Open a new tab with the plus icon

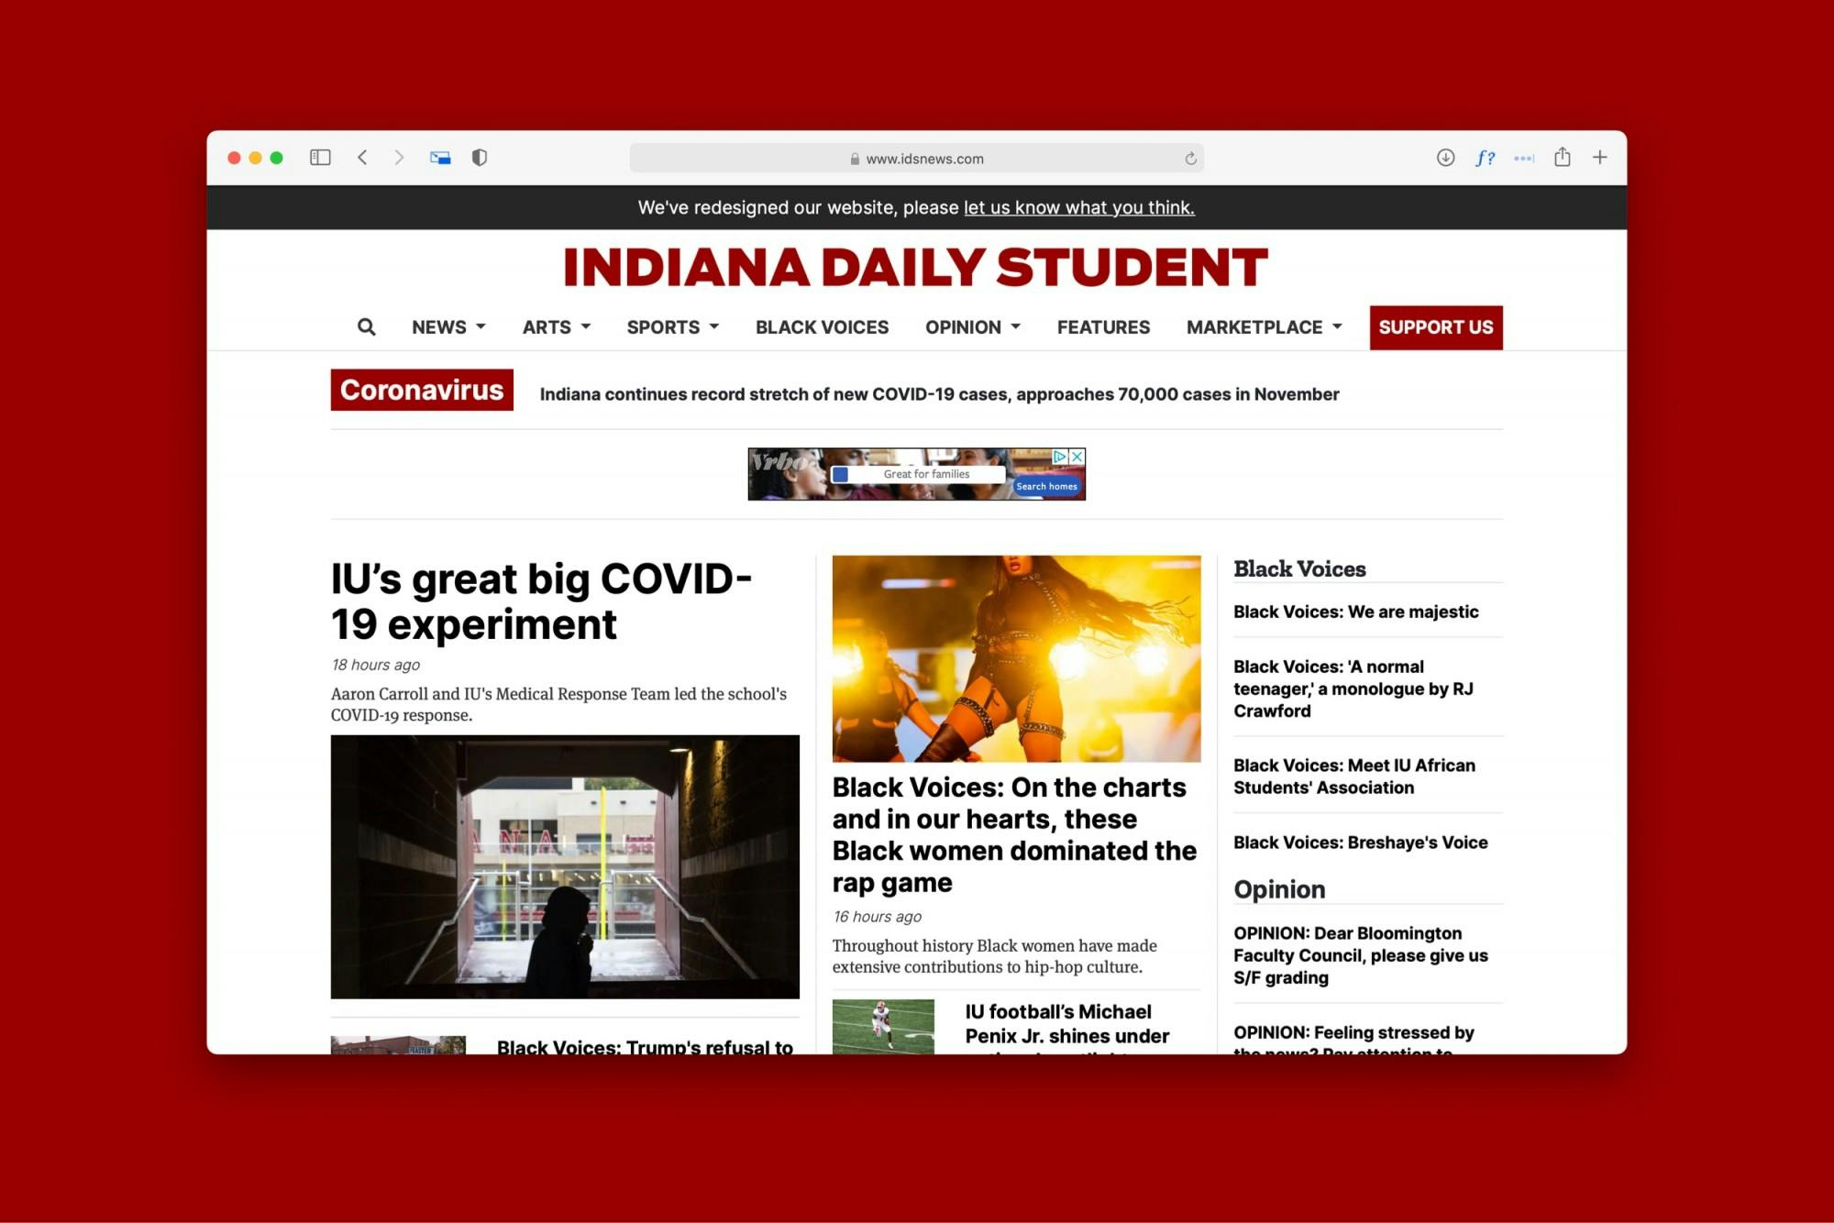[x=1599, y=158]
